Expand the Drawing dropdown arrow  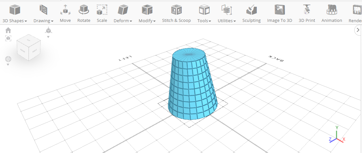[x=52, y=21]
